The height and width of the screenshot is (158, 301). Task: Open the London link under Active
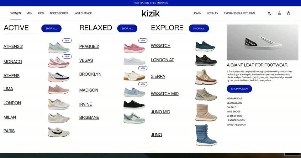click(12, 103)
